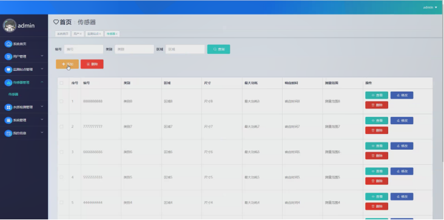Check the checkbox for row 6666666666
The image size is (444, 220).
[x=61, y=152]
